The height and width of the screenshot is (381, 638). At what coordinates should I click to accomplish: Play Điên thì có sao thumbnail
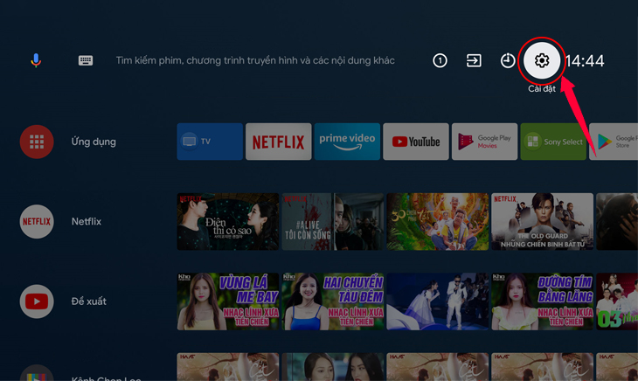[228, 222]
